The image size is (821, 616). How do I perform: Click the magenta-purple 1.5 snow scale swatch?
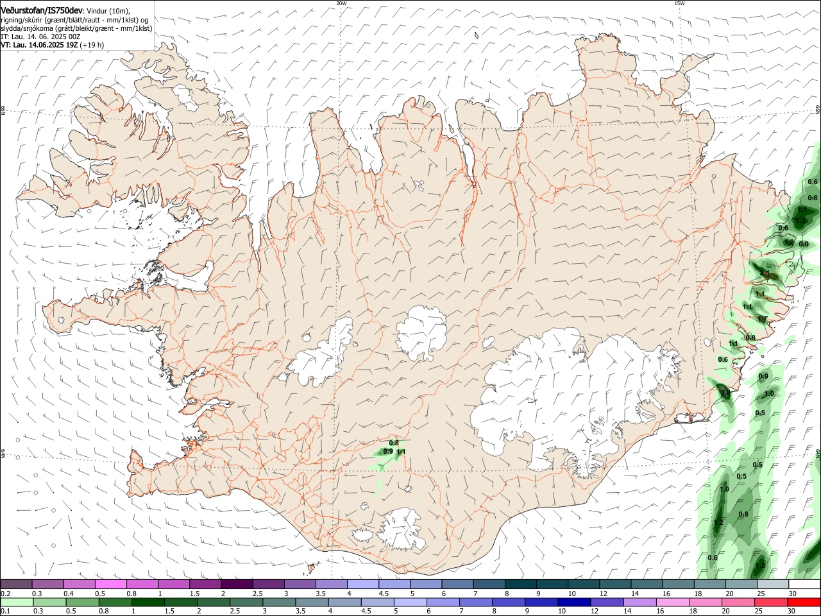tap(205, 584)
